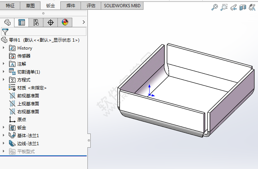Open the ConfigurationManager panel icon
Image resolution: width=258 pixels, height=169 pixels.
click(x=36, y=22)
